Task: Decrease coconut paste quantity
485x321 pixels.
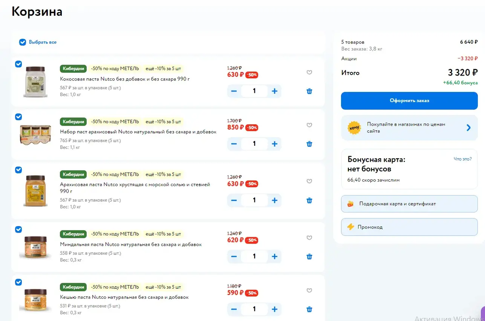Action: [234, 91]
